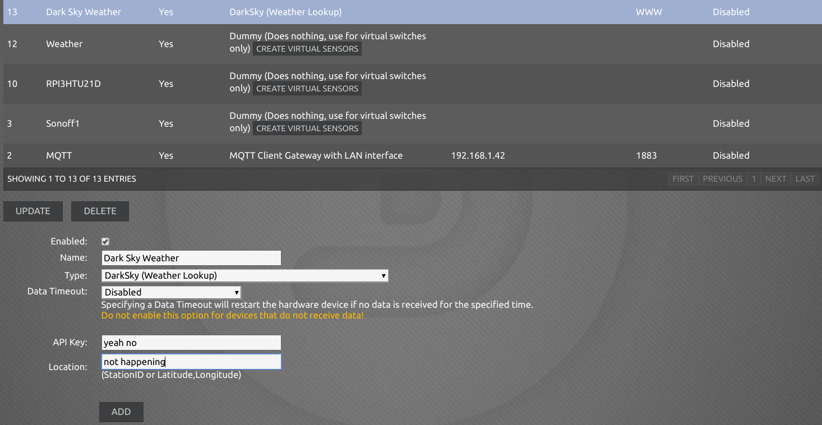Click the DELETE button
This screenshot has width=822, height=425.
point(100,211)
